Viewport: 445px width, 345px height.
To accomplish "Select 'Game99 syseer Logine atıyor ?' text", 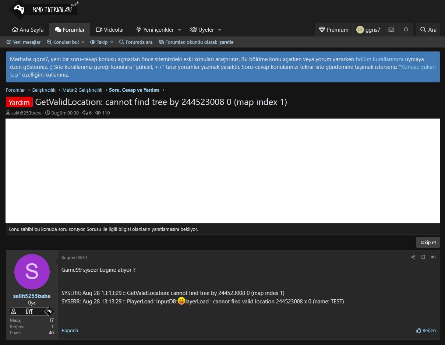I will coord(98,270).
